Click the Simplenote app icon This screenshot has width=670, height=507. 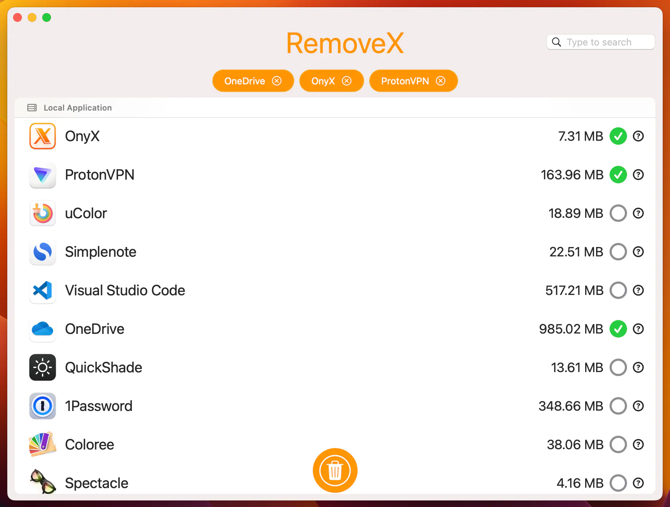tap(43, 252)
